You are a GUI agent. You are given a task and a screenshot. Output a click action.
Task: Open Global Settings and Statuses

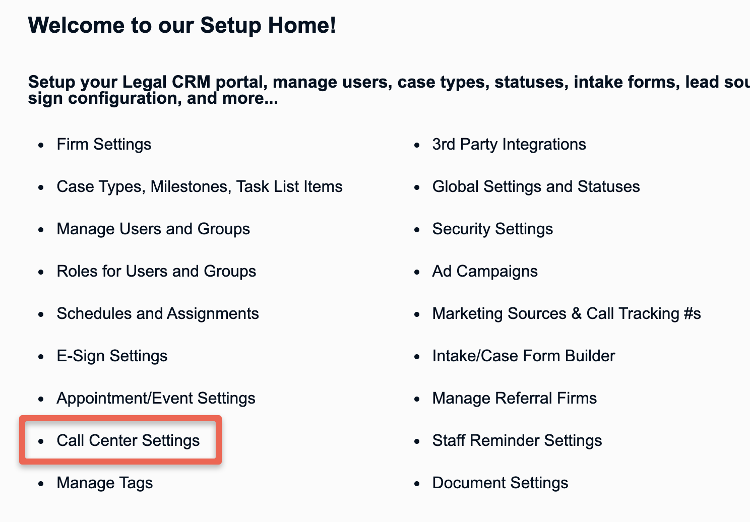(536, 187)
